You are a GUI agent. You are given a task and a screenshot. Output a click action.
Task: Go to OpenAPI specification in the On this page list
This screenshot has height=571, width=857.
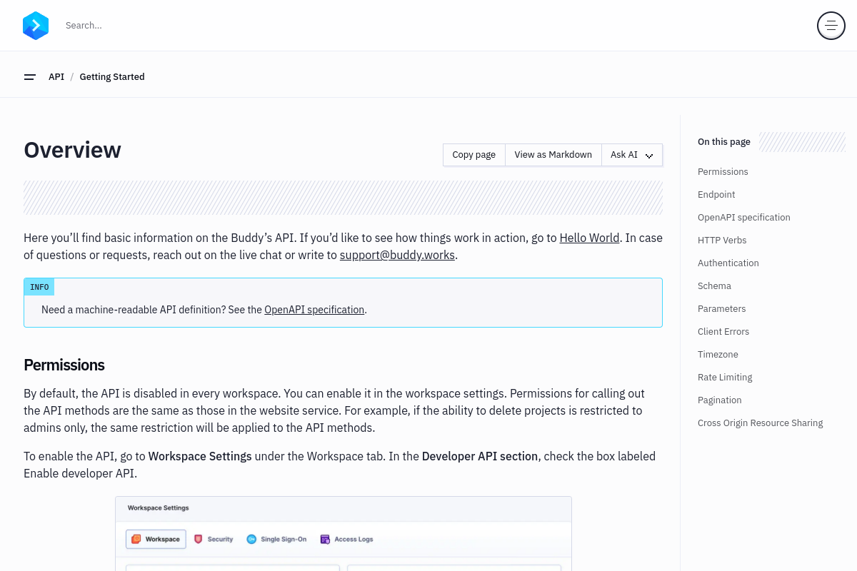pos(744,218)
